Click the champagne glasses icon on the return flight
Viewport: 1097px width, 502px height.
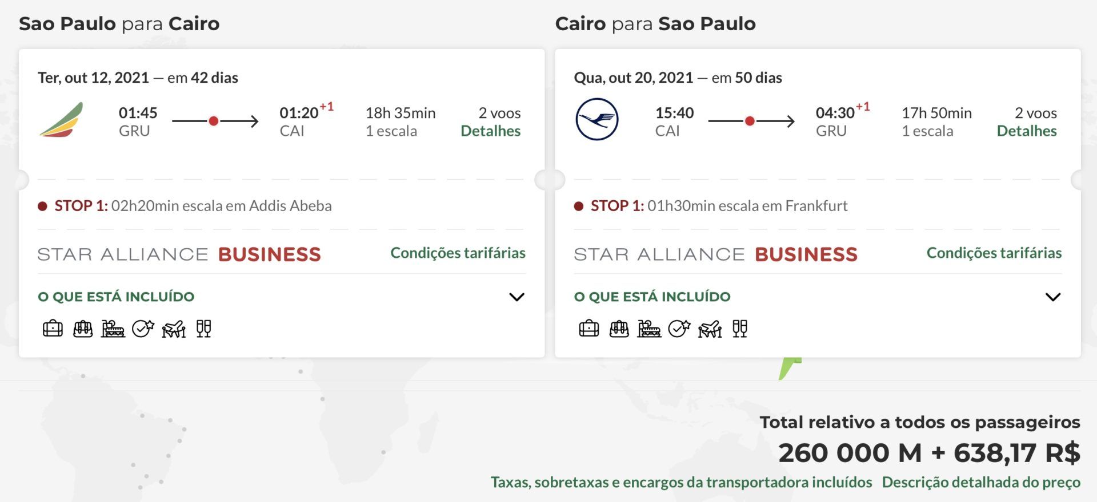point(740,329)
